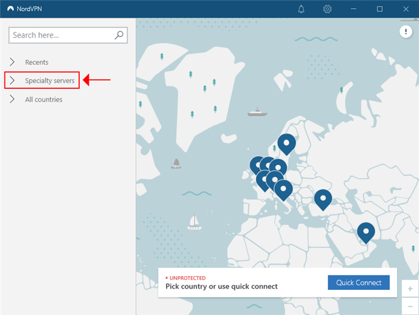The image size is (419, 315).
Task: Open settings via the gear icon
Action: coord(327,9)
